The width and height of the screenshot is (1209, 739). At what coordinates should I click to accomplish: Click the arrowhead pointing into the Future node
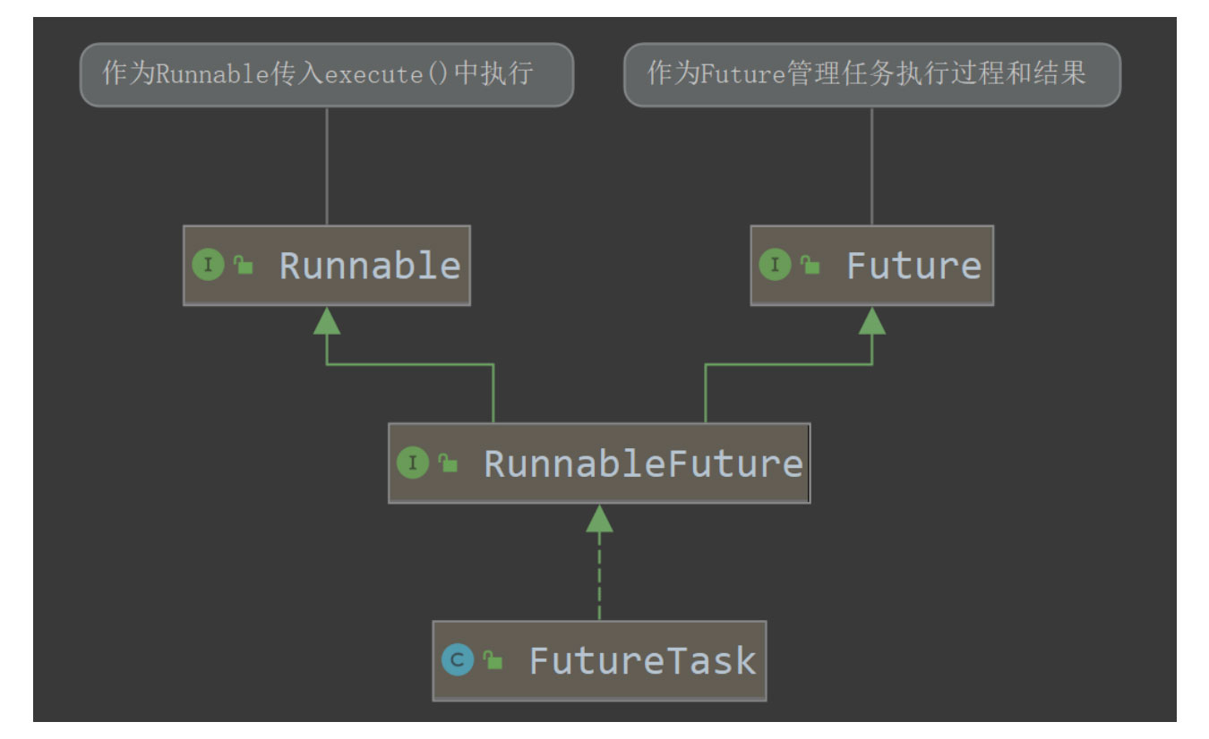click(872, 321)
